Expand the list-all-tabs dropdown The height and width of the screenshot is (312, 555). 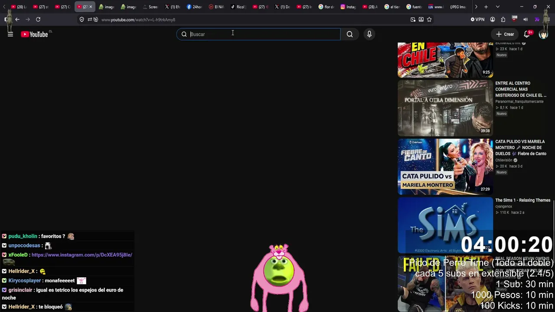coord(497,7)
